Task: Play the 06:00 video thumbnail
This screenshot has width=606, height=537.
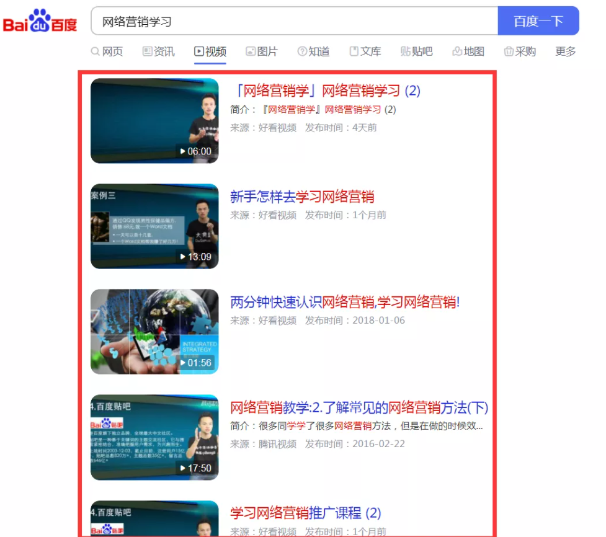Action: click(x=154, y=121)
